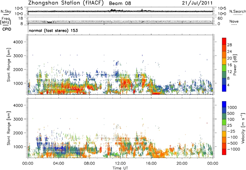Click the Velocity [m s-1] colorbar title
246x170 pixels.
[243, 128]
